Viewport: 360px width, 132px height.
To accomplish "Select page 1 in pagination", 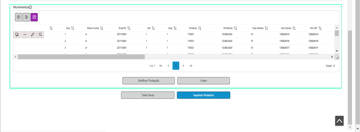I will 176,66.
